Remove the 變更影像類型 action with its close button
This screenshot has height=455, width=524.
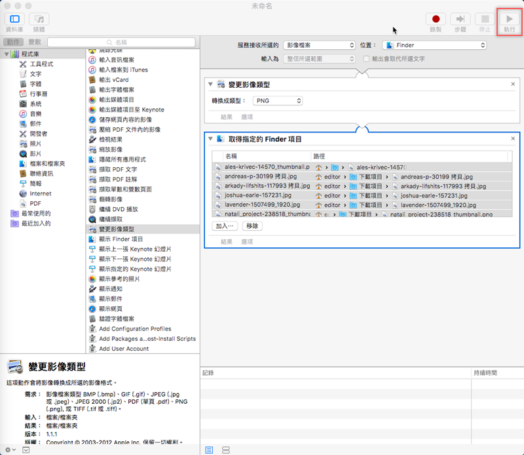pyautogui.click(x=513, y=85)
